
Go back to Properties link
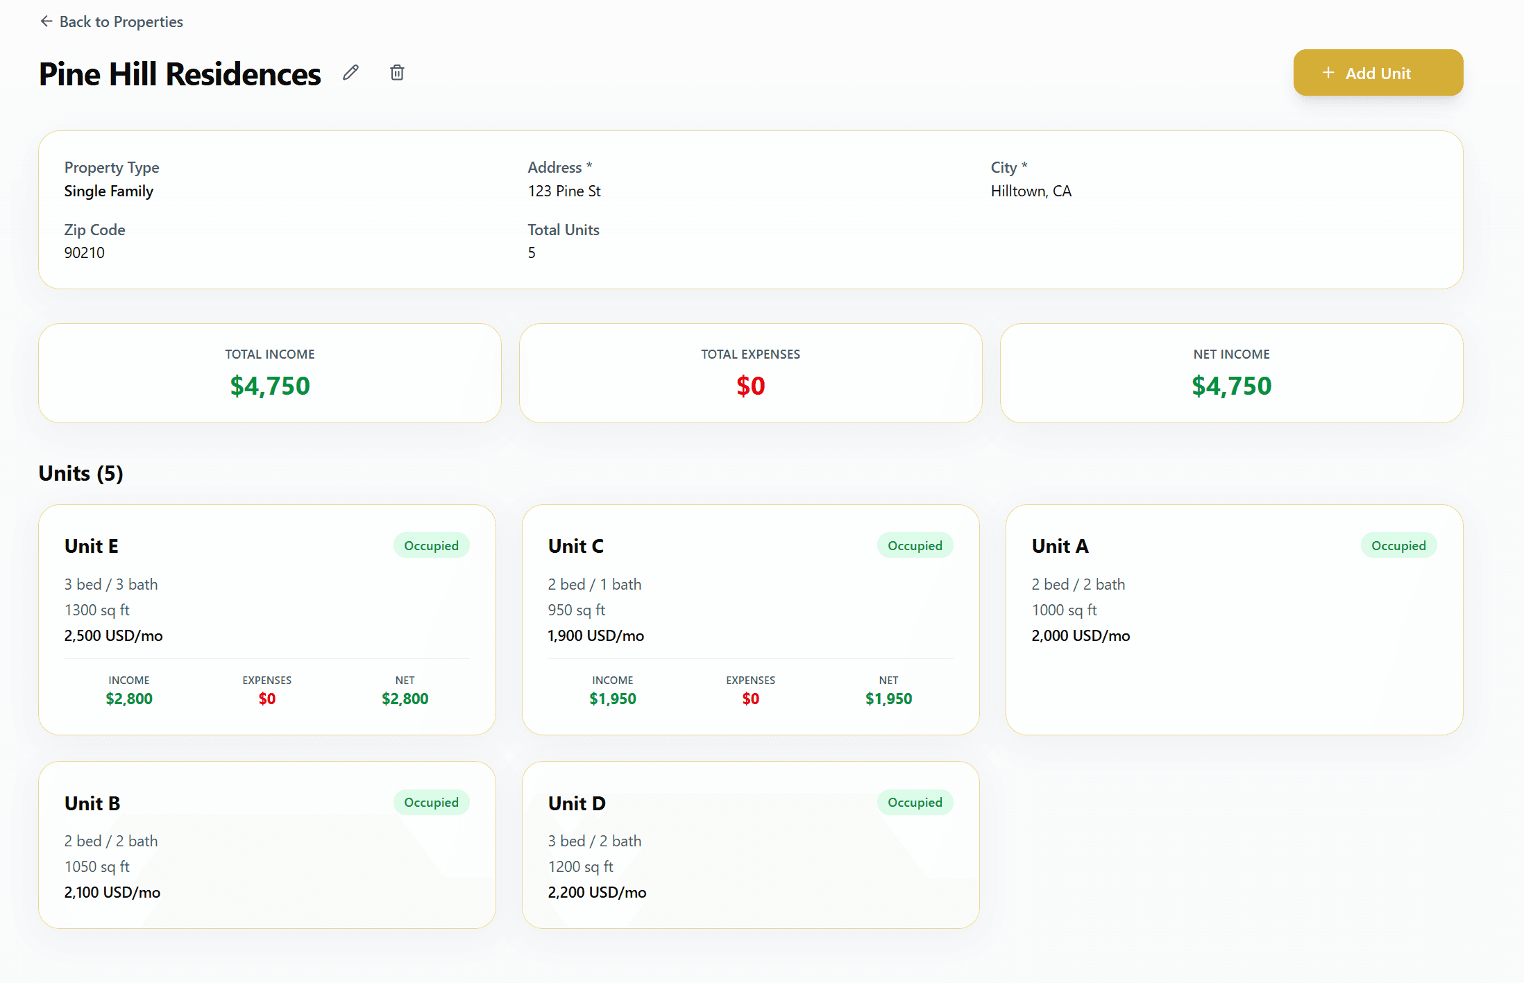(x=121, y=22)
